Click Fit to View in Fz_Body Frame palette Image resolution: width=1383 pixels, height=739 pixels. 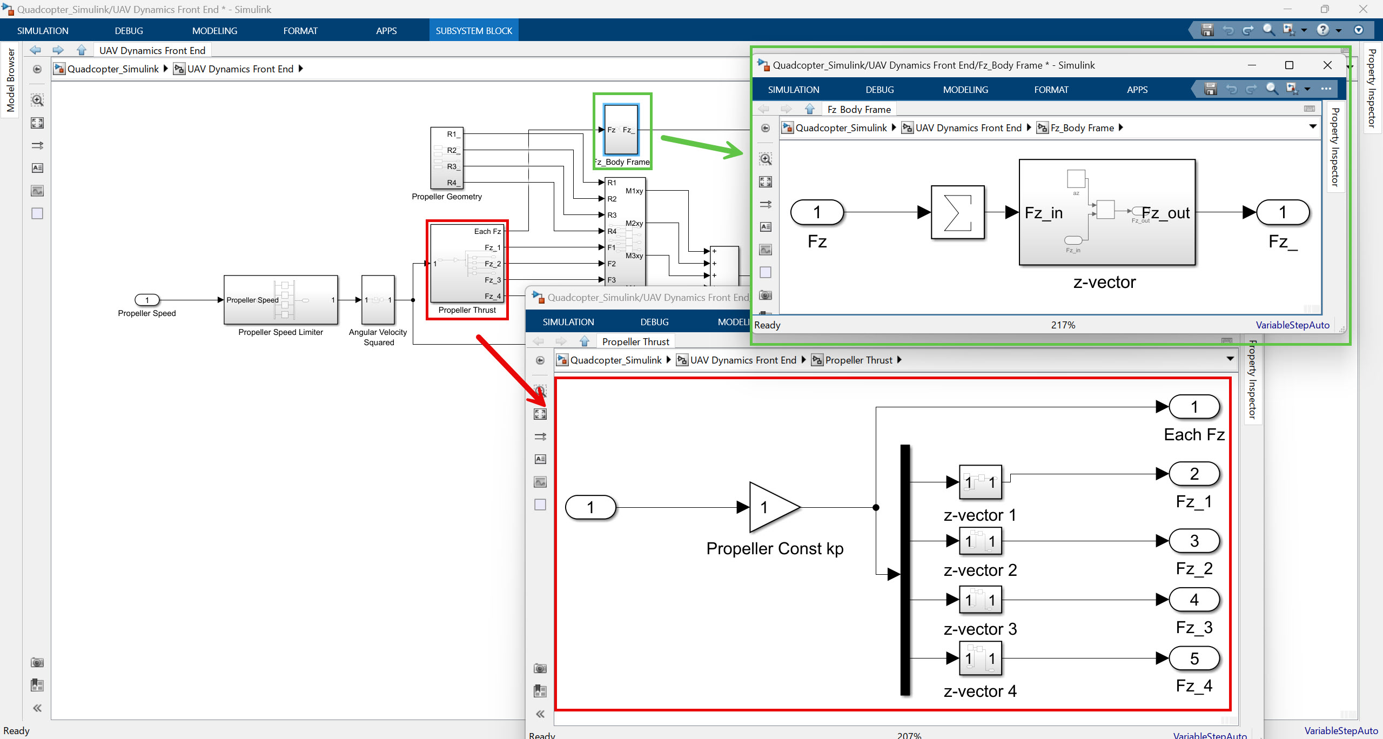[x=766, y=182]
